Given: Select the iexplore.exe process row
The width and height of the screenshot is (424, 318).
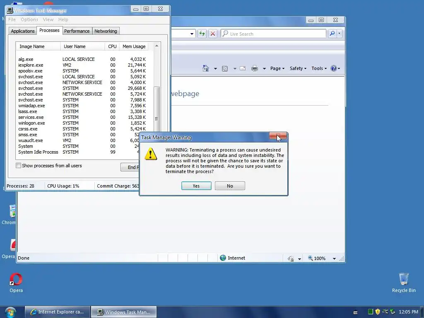Looking at the screenshot, I should tap(82, 65).
